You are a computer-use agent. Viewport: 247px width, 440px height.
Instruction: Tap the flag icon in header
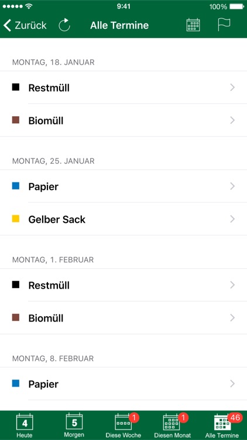point(224,25)
